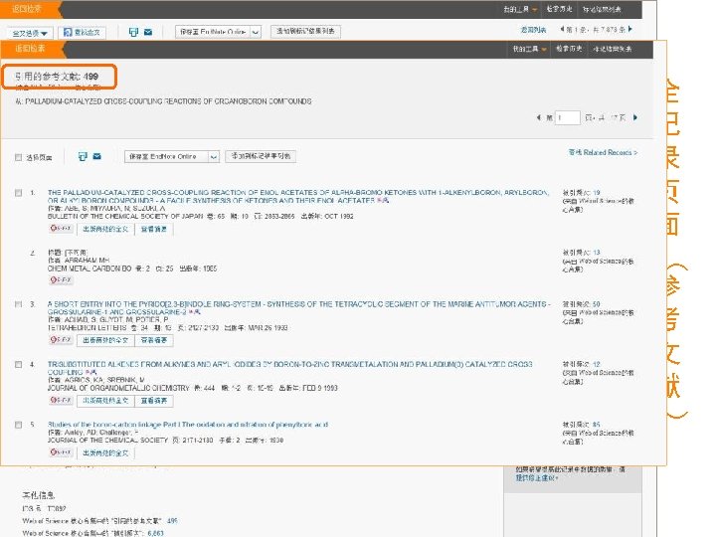
Task: Click 引用的参考文献: 499 heading text
Action: tap(57, 77)
